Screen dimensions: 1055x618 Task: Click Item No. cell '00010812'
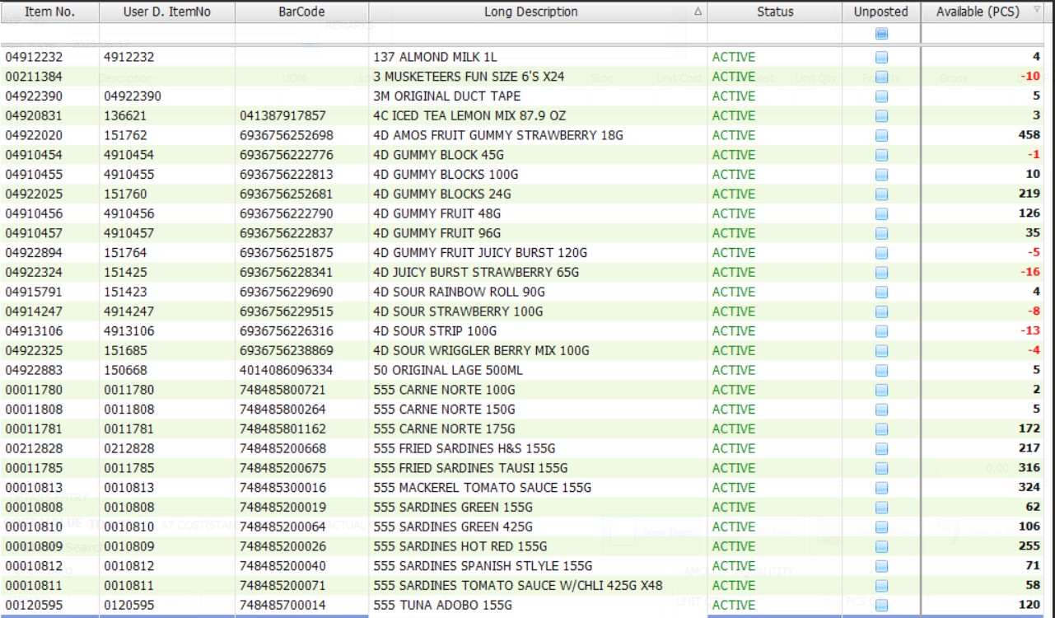[34, 566]
